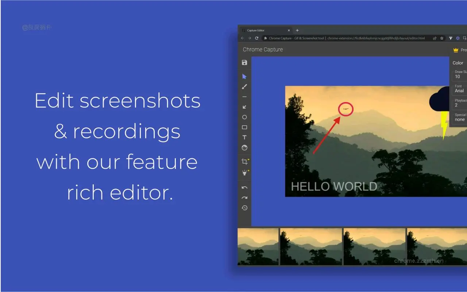Open the edit history clock icon
The height and width of the screenshot is (292, 467).
[244, 208]
